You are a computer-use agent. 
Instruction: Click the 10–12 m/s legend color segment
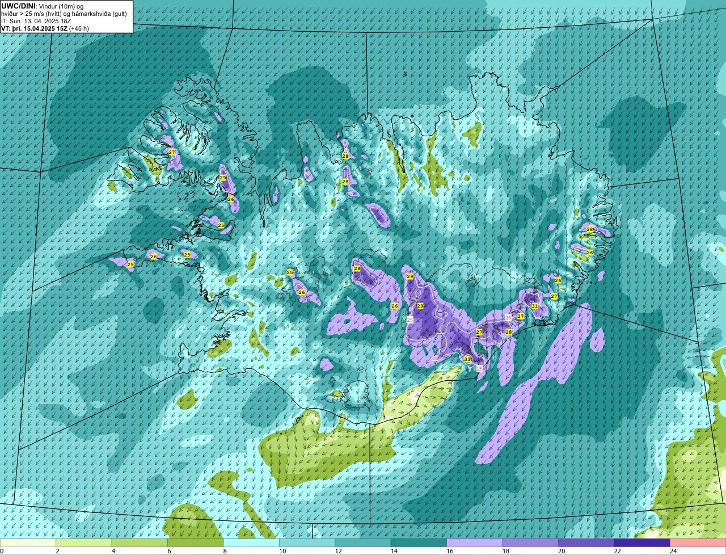point(307,543)
